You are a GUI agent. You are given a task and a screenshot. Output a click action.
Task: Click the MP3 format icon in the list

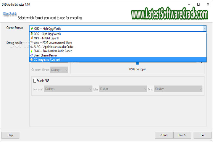pyautogui.click(x=32, y=38)
